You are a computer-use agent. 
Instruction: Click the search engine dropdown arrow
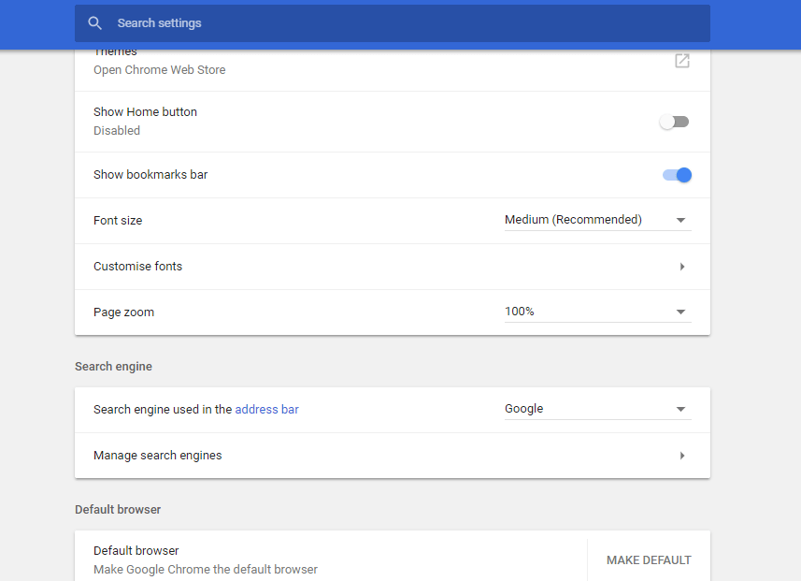pyautogui.click(x=681, y=410)
